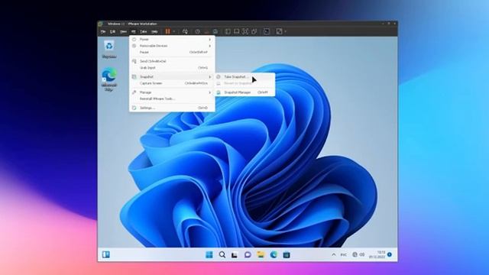Viewport: 489px width, 275px height.
Task: Open the notification badge in tray
Action: (x=390, y=254)
